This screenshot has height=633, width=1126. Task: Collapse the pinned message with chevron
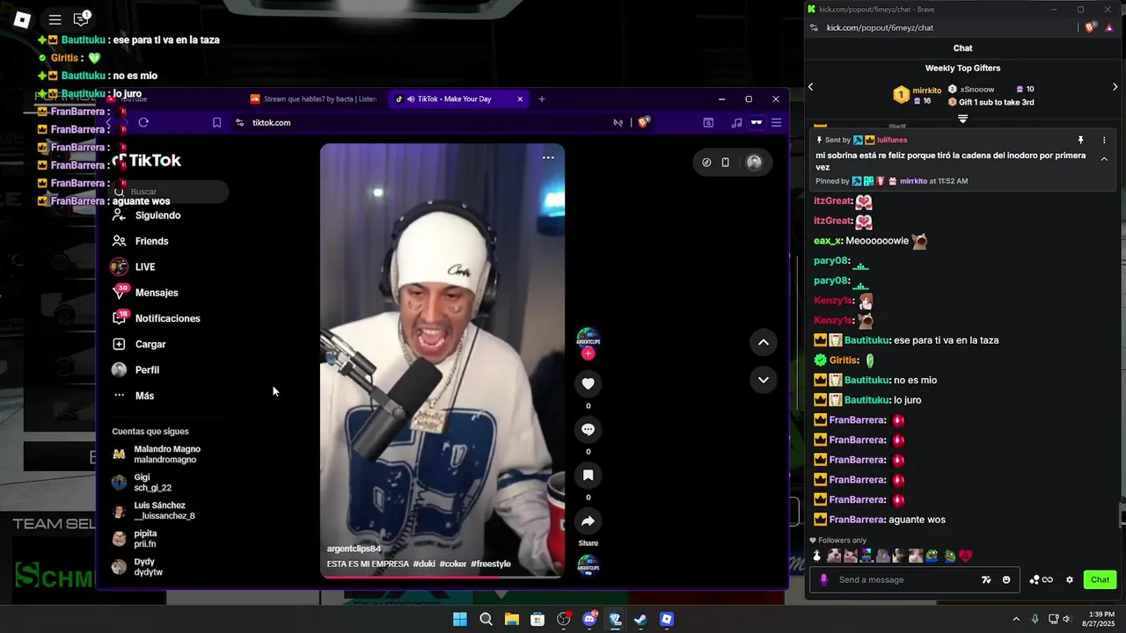[x=1104, y=159]
